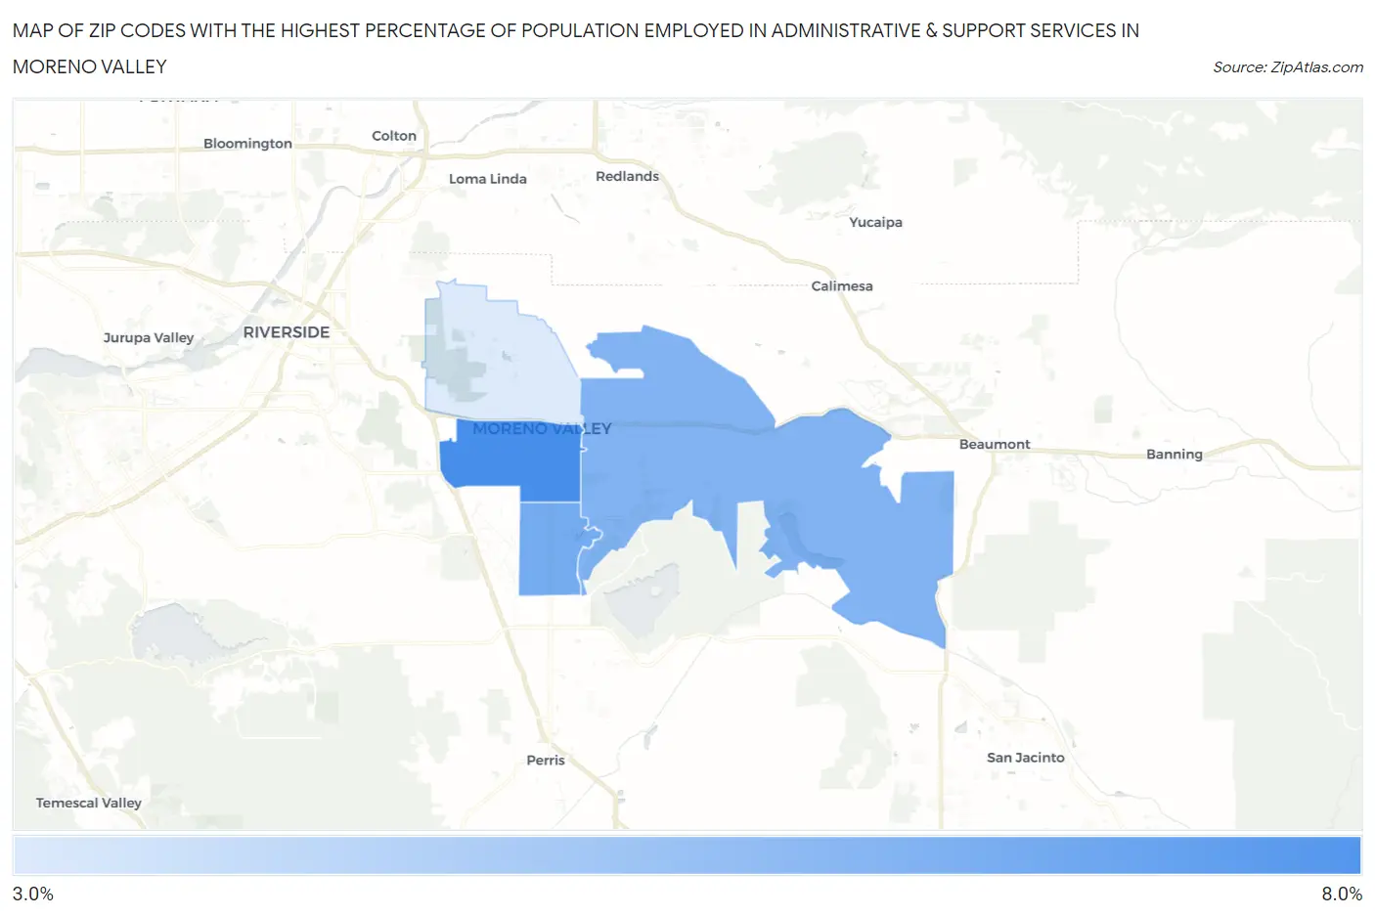Click the color gradient legend bar
The image size is (1375, 916).
(x=687, y=855)
